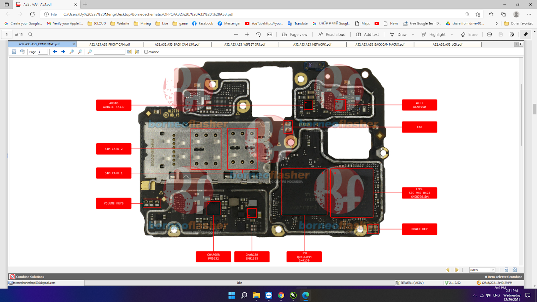
Task: Rotate the PDF page
Action: point(258,34)
